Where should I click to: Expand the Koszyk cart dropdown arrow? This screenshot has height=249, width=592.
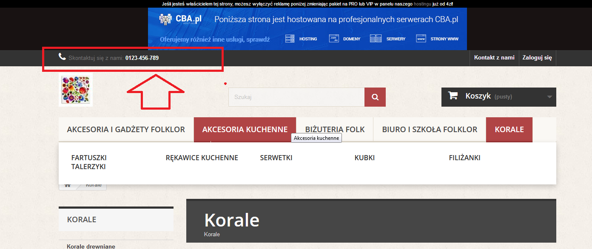549,97
